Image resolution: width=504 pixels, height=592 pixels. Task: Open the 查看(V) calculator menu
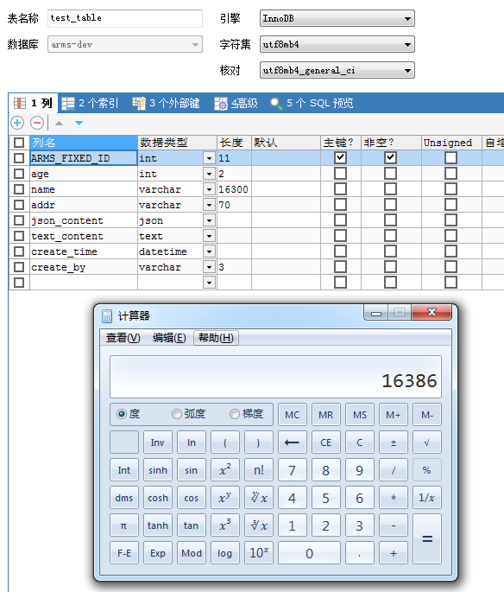click(123, 338)
